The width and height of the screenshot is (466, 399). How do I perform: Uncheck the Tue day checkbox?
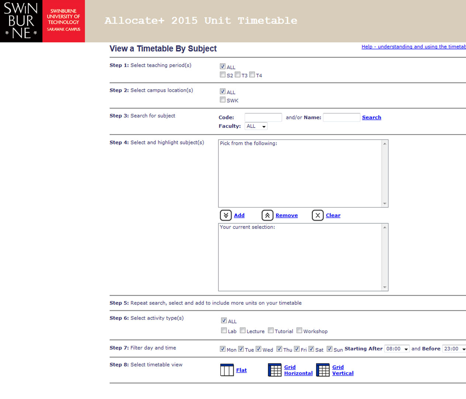click(241, 349)
